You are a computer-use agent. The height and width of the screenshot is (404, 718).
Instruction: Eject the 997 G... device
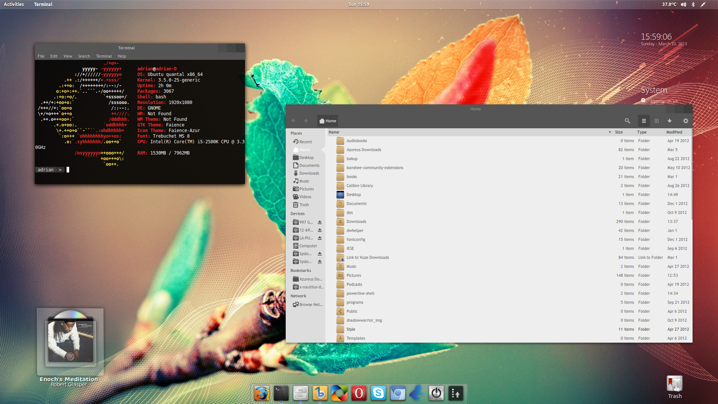(x=320, y=222)
